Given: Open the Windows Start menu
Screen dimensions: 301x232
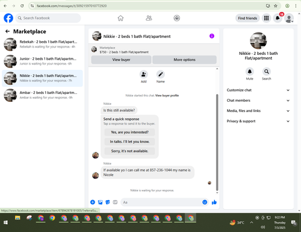Looking at the screenshot, I should pos(5,222).
